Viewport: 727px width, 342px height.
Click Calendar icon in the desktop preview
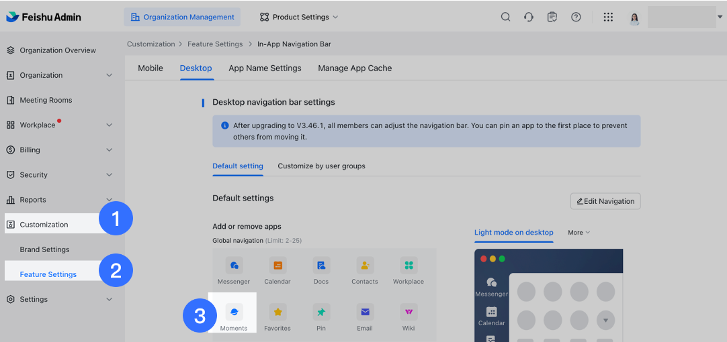[x=491, y=311]
